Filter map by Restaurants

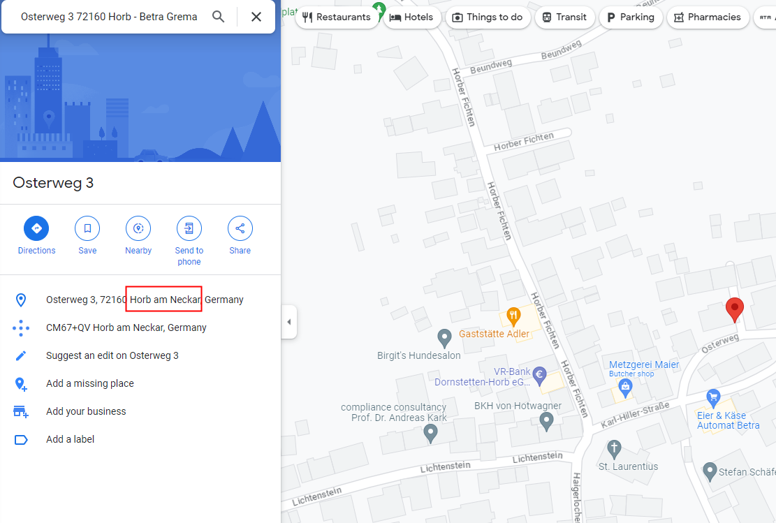tap(337, 17)
